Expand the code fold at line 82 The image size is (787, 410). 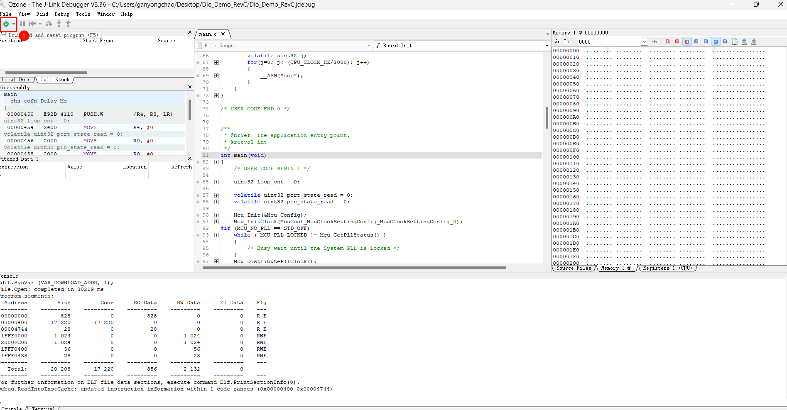(x=216, y=162)
